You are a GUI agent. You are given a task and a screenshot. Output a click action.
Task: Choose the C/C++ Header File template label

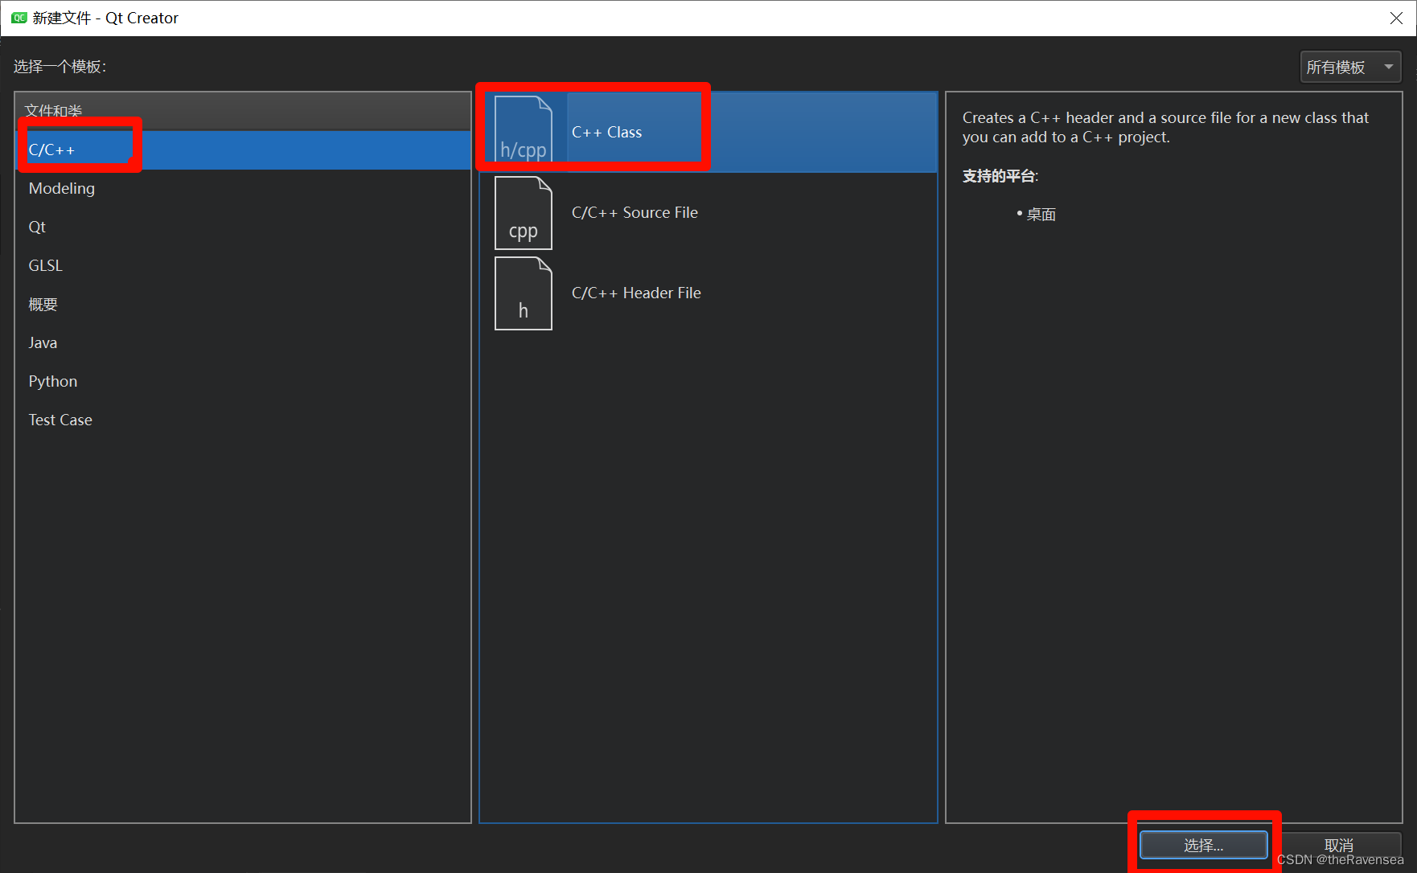[636, 293]
